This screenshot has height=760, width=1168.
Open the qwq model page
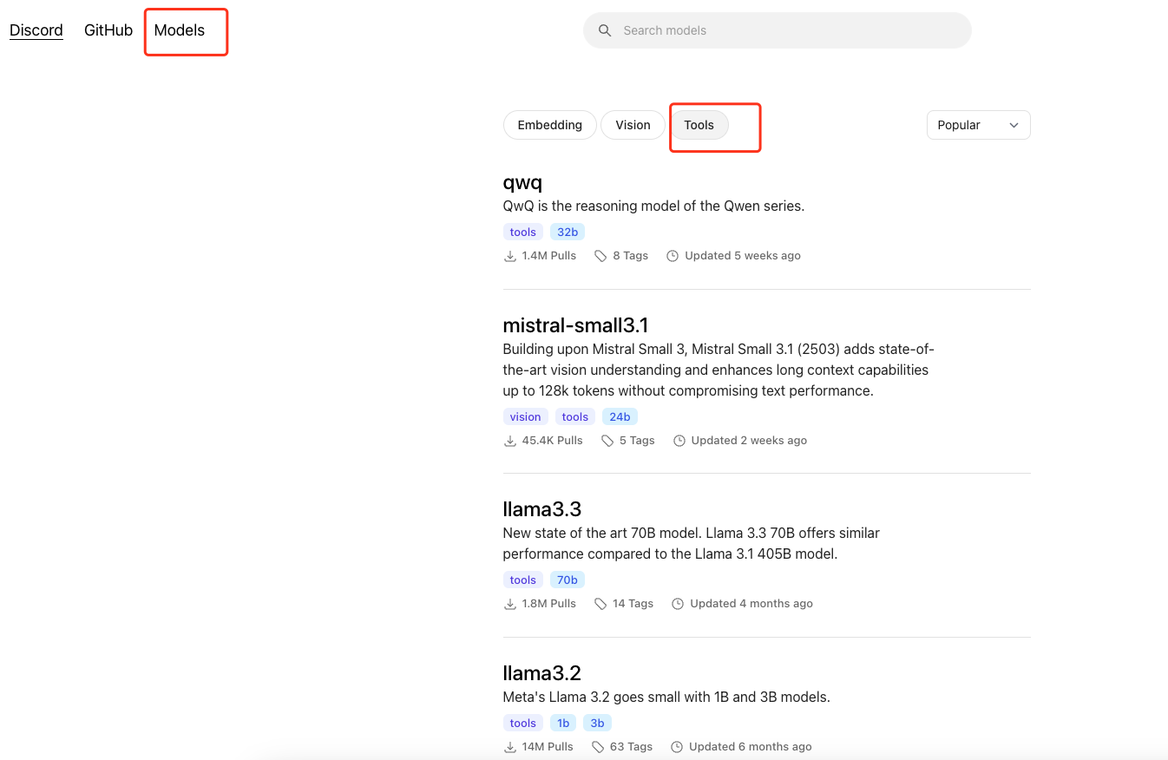coord(522,182)
